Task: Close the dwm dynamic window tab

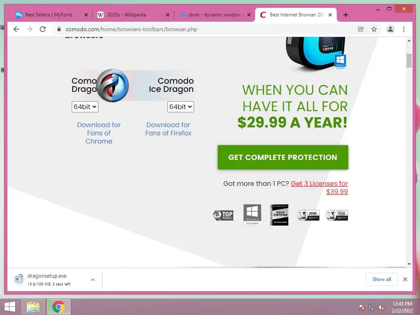Action: [249, 15]
